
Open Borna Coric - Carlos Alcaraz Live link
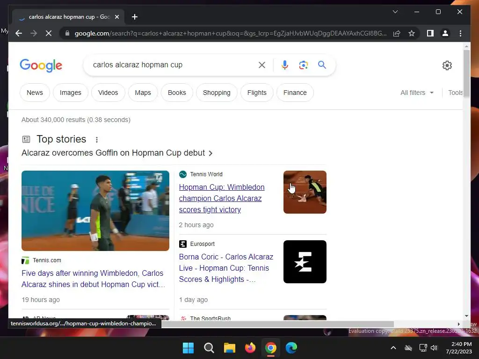click(x=226, y=268)
